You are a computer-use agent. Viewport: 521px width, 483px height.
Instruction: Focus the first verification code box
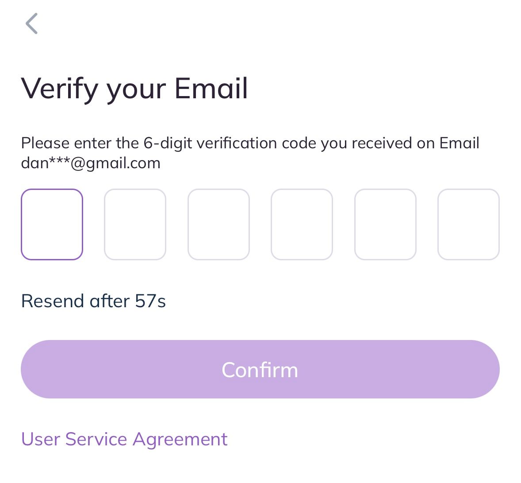tap(52, 224)
